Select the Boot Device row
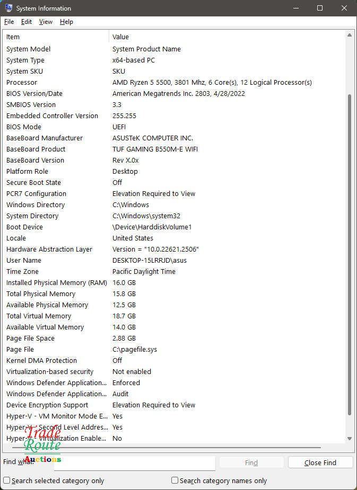 [x=174, y=227]
